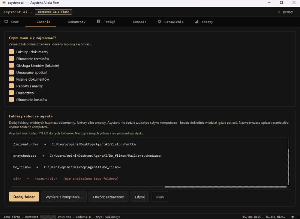Select the ZielonaFurtka folder row
Image resolution: width=300 pixels, height=219 pixels.
click(148, 144)
